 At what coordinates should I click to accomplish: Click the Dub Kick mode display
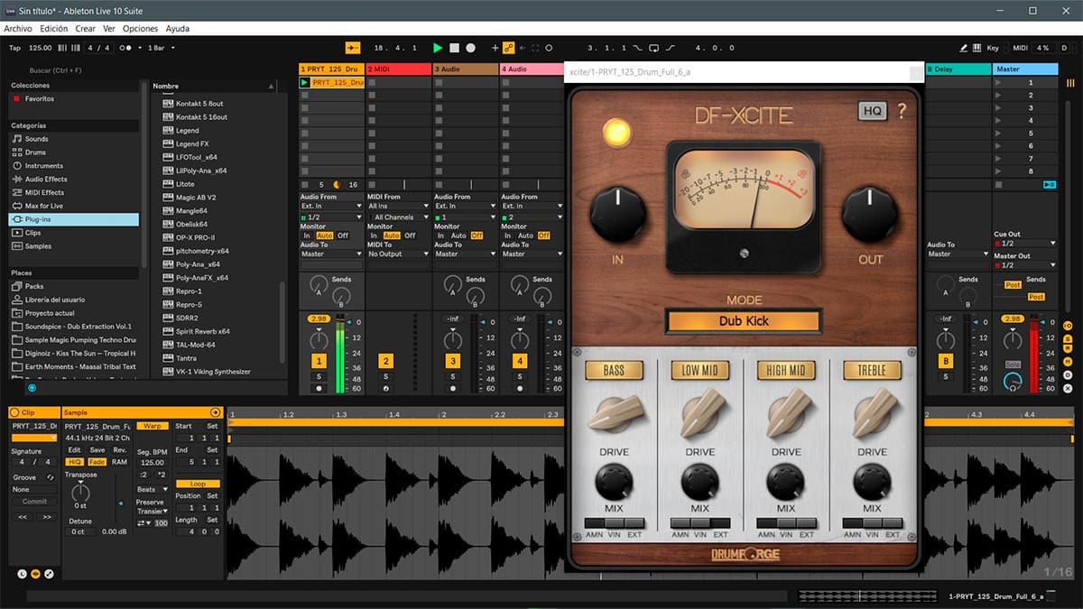pos(744,320)
